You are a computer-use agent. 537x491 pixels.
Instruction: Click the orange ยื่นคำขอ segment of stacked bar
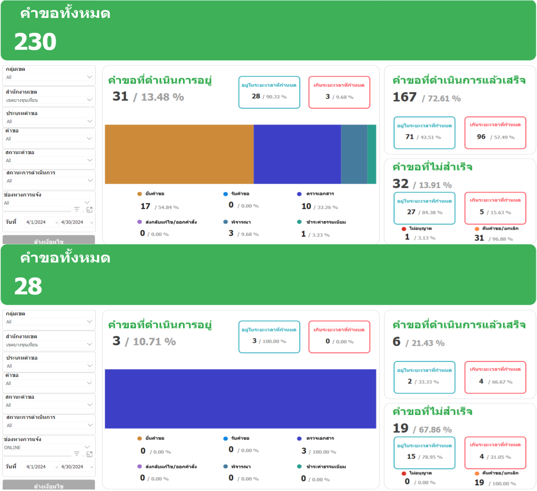tap(179, 154)
